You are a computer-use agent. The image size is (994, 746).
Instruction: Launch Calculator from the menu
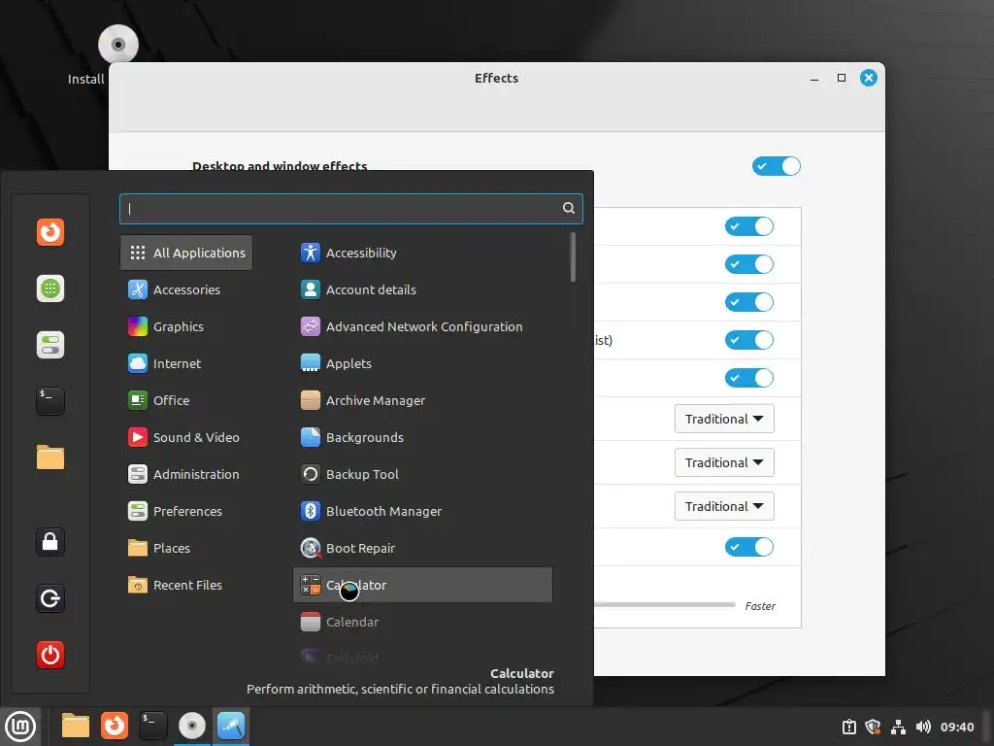click(x=422, y=585)
